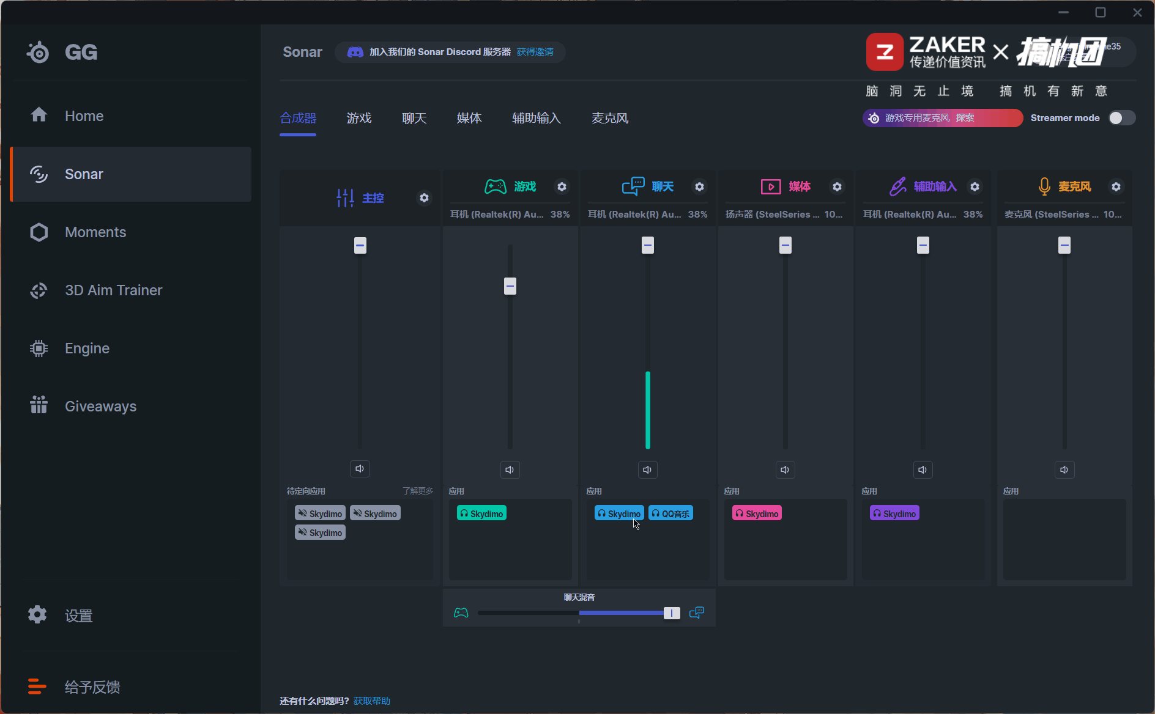Open 游戏 output device dropdown 耳机 Realtek
Image resolution: width=1155 pixels, height=714 pixels.
pyautogui.click(x=510, y=215)
